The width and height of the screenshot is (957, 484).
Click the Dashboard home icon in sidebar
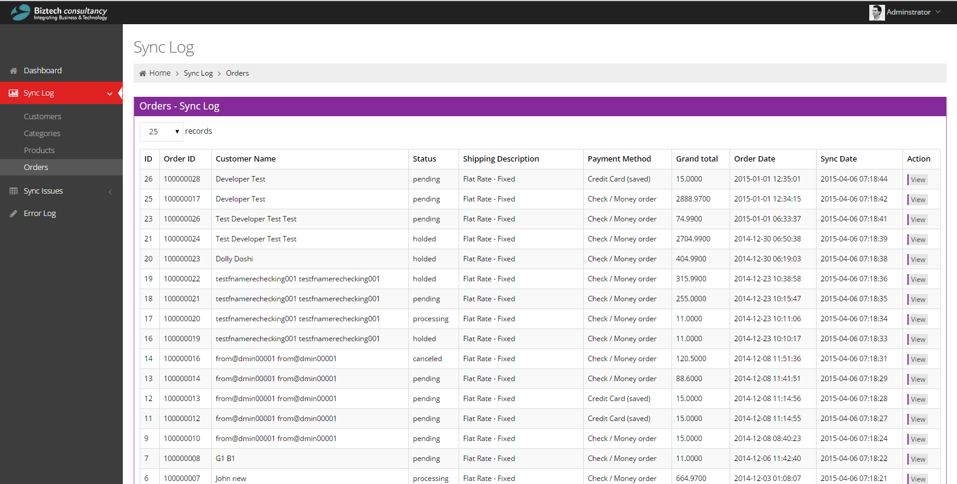point(13,71)
